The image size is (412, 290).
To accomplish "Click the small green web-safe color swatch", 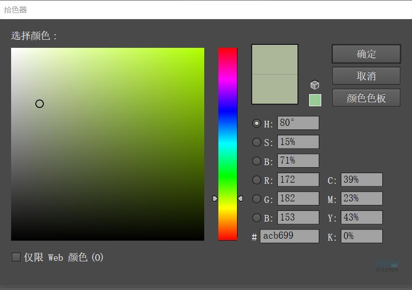I will coord(315,100).
